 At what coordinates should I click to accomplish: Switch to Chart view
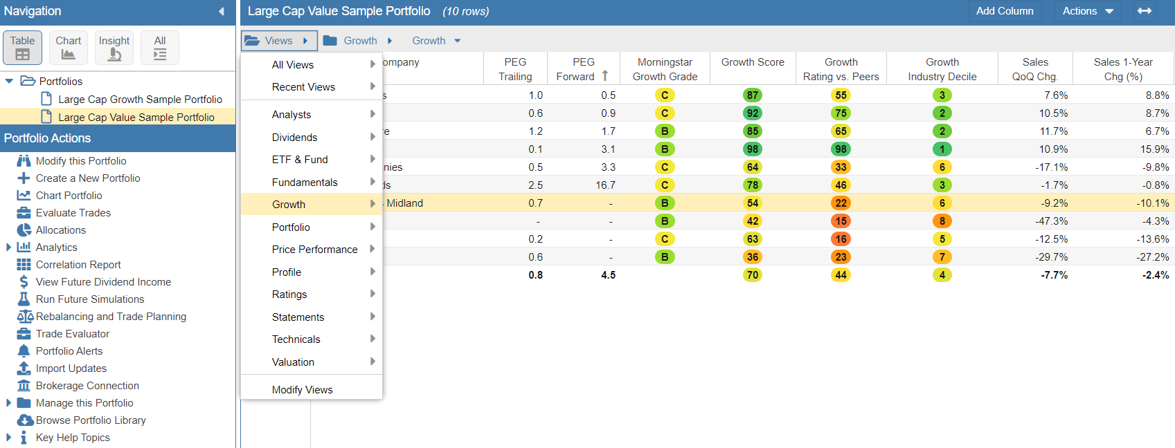coord(68,48)
